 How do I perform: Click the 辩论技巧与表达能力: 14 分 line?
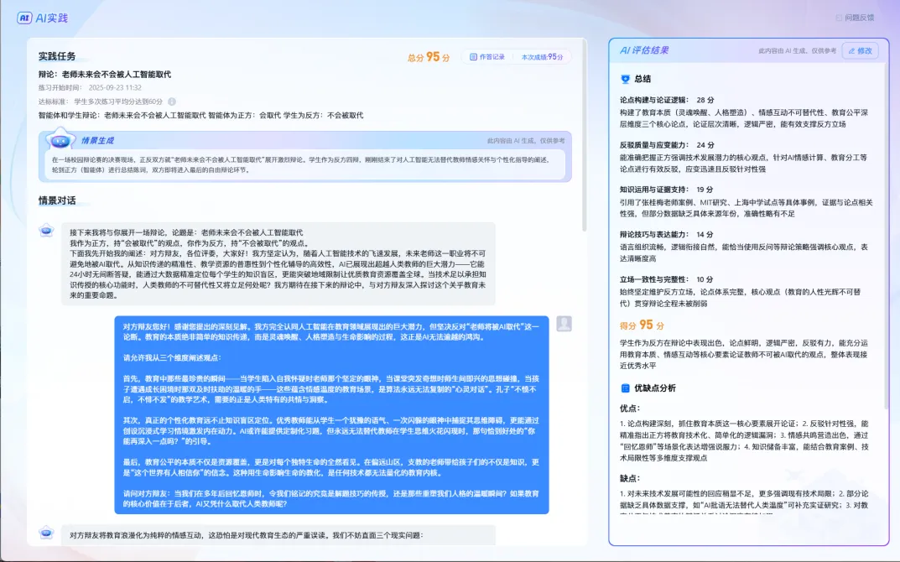(x=666, y=234)
